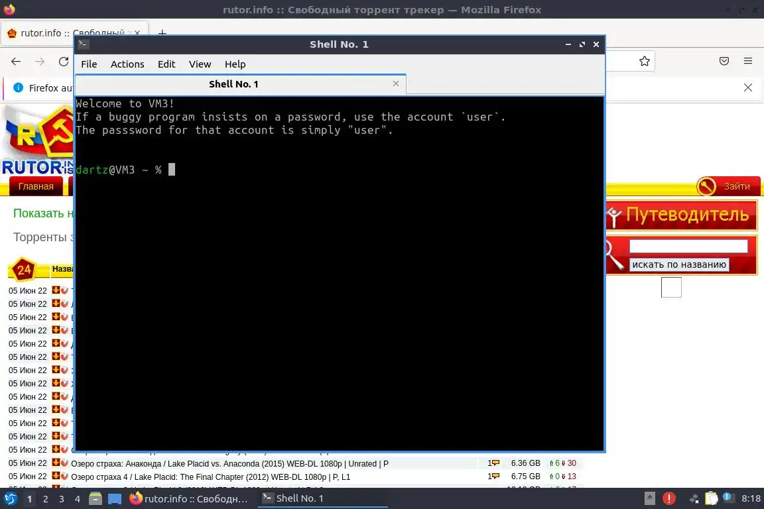The image size is (764, 509).
Task: Close the Shell No. 1 terminal tab
Action: (396, 84)
